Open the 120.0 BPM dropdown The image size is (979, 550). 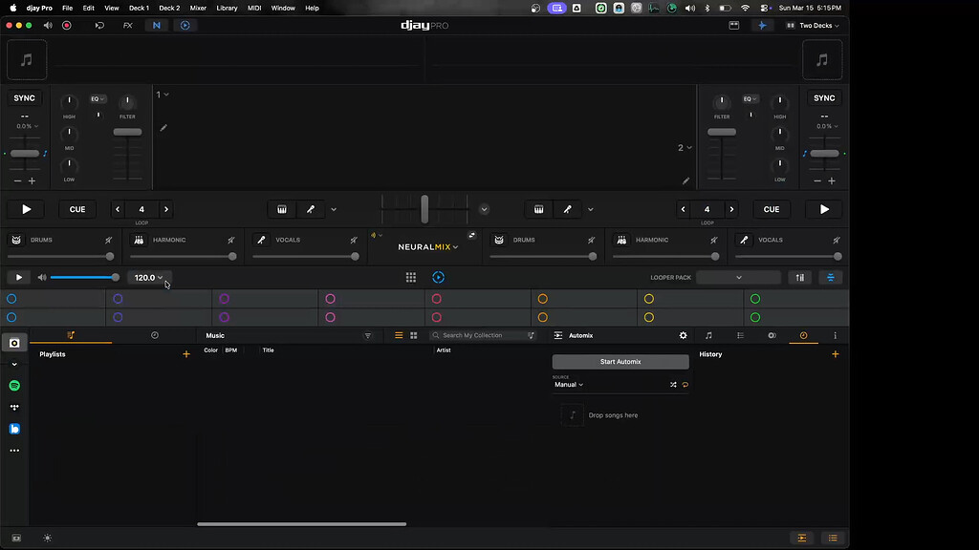click(x=148, y=278)
